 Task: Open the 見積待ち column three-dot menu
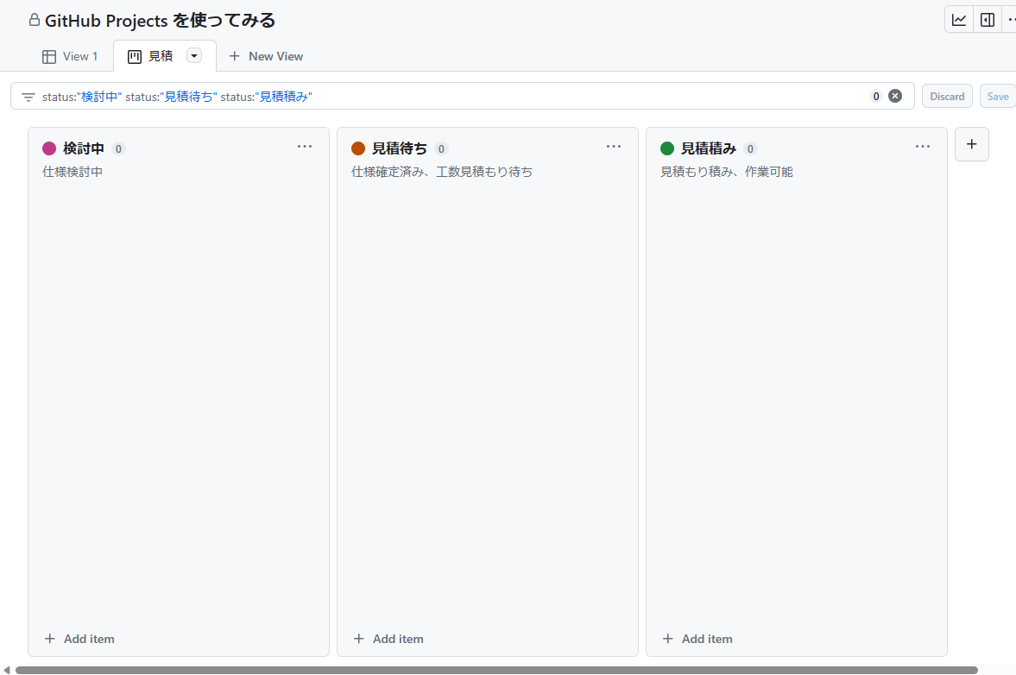(614, 147)
